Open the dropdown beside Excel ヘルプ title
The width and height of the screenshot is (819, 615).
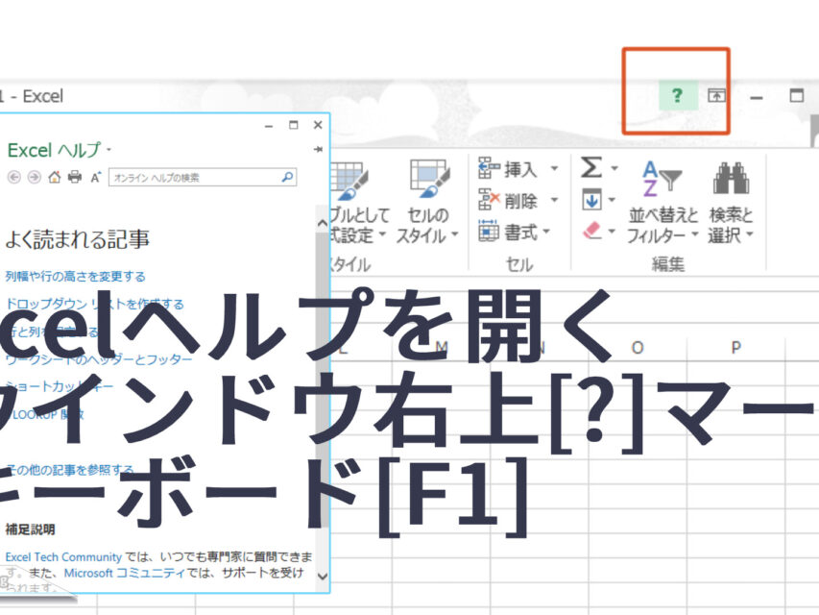[108, 150]
